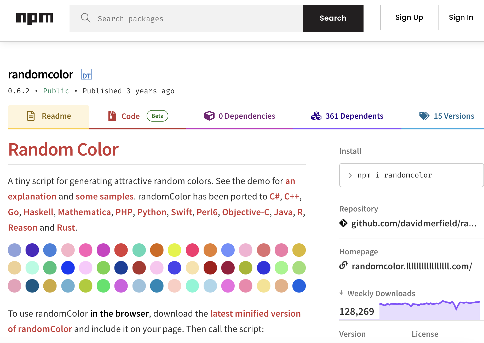Click the magnifying glass search icon
The image size is (484, 343).
85,18
